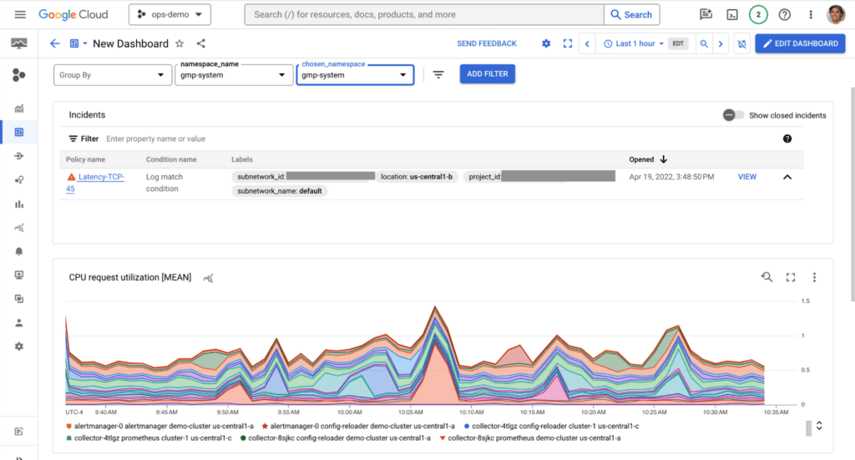Click the user account avatar

point(835,15)
